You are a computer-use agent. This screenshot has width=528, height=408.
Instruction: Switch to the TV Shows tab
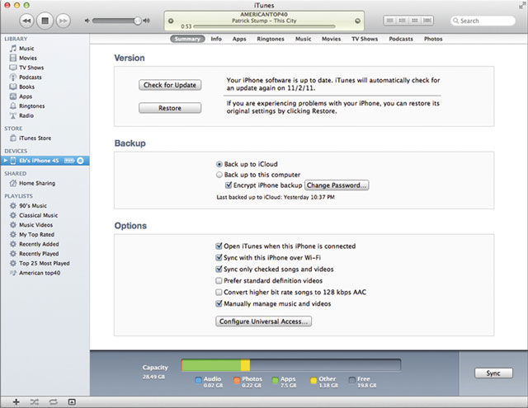tap(365, 39)
